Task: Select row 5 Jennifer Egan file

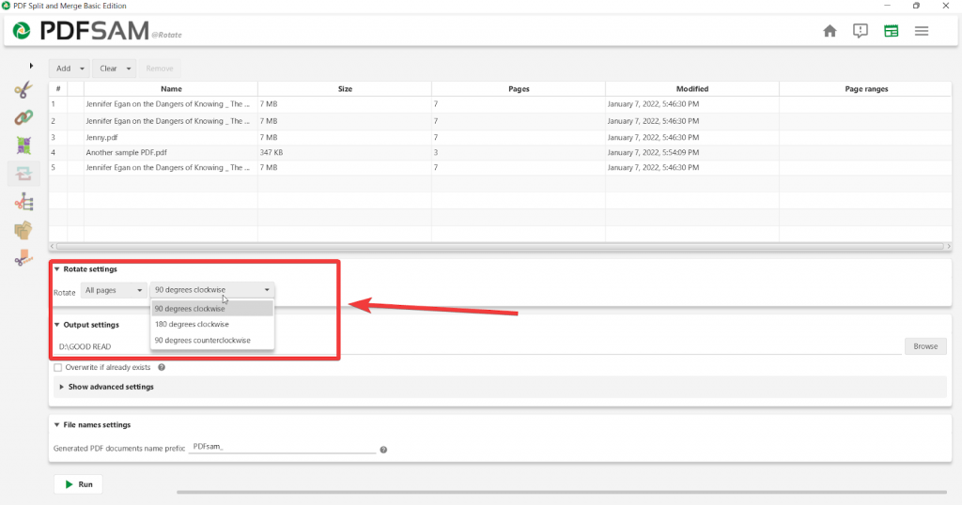Action: click(x=500, y=167)
